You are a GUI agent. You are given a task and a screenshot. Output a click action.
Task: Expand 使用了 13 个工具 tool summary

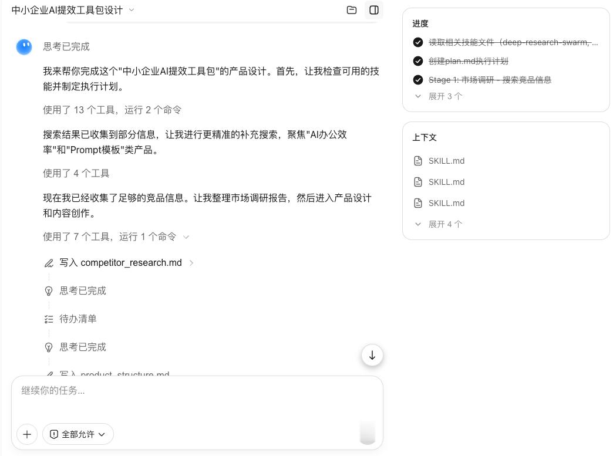[x=112, y=110]
